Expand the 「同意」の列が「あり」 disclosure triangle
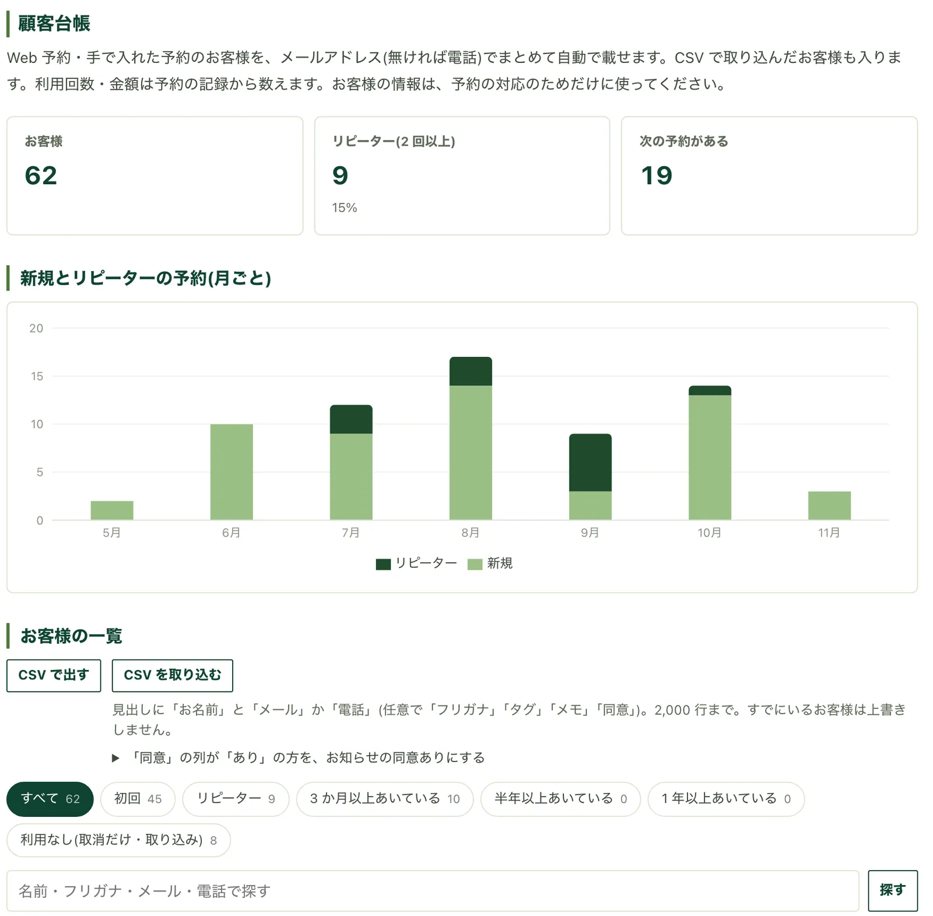Image resolution: width=933 pixels, height=916 pixels. [115, 757]
